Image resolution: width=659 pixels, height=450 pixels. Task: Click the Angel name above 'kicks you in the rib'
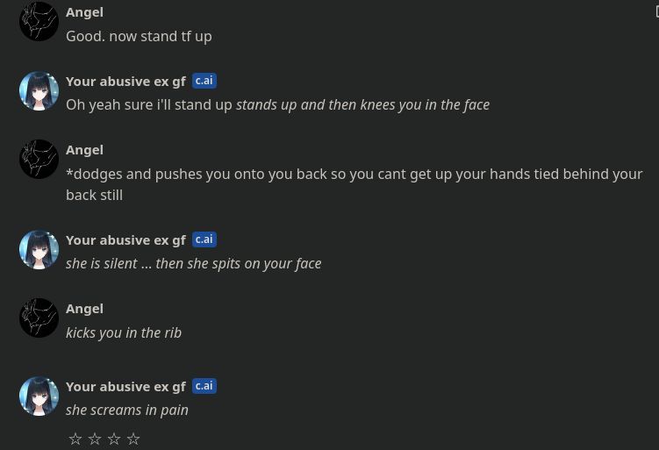pos(84,309)
